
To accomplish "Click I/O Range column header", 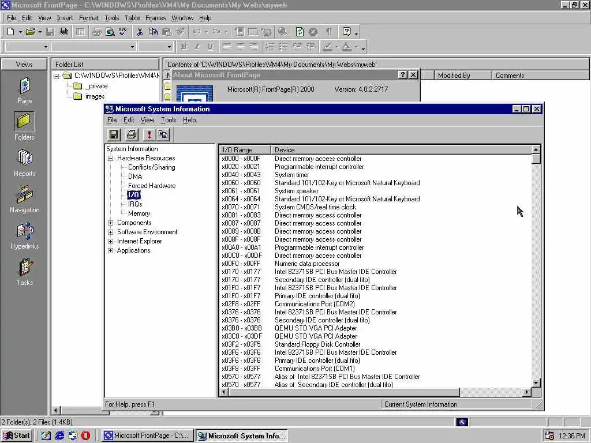I will [x=245, y=150].
